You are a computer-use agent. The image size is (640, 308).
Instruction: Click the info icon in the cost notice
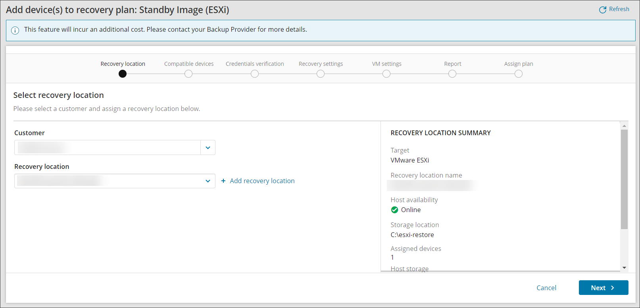(x=15, y=31)
